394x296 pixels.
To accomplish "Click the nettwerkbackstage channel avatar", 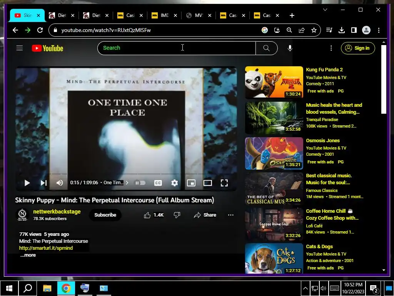I will 22,215.
